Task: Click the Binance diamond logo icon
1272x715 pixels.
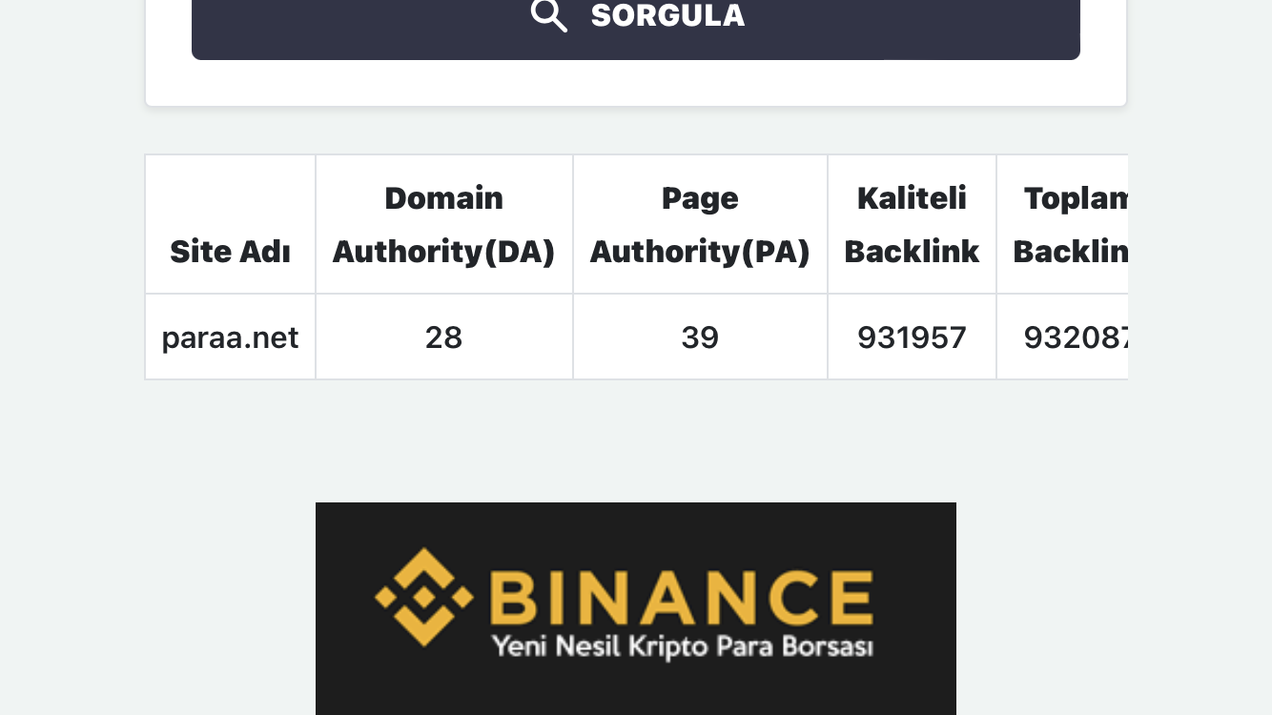Action: click(424, 597)
